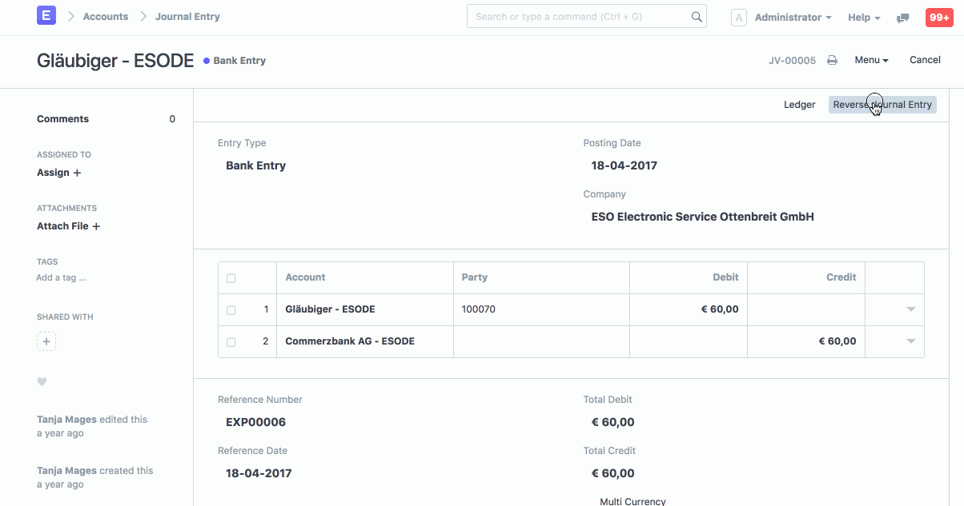Open the Ledger view
The width and height of the screenshot is (964, 506).
(x=798, y=104)
